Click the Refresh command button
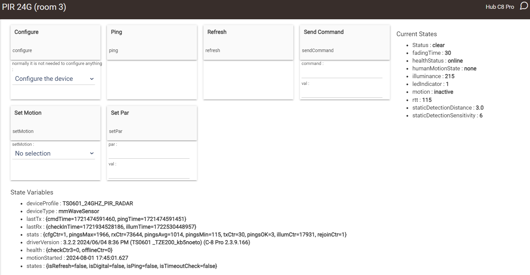 pos(248,42)
